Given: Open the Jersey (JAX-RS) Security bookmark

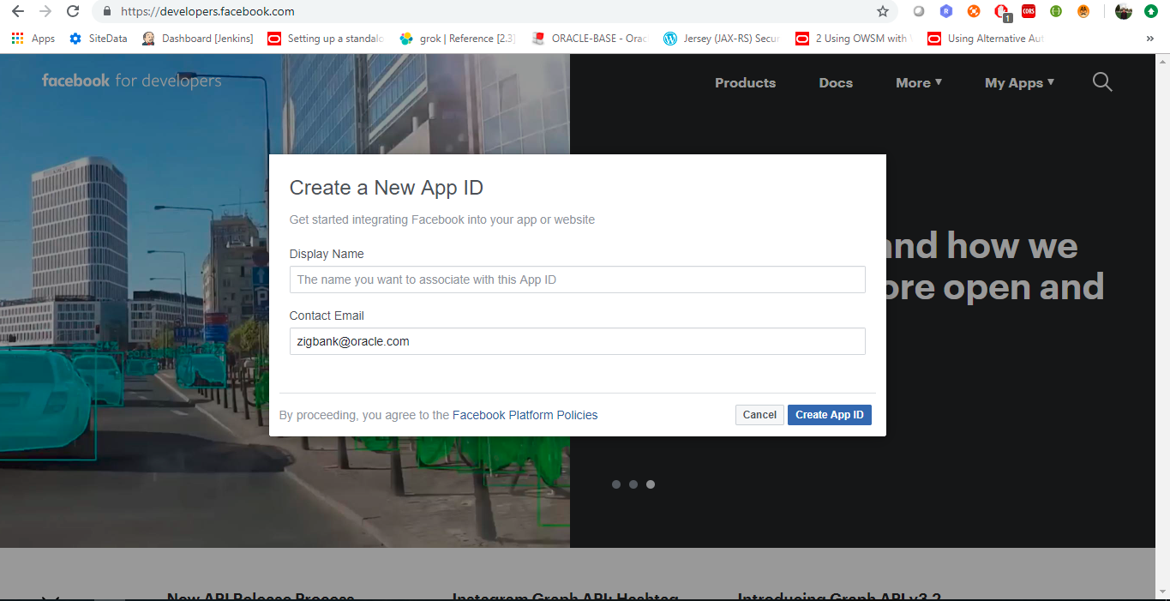Looking at the screenshot, I should pos(722,39).
